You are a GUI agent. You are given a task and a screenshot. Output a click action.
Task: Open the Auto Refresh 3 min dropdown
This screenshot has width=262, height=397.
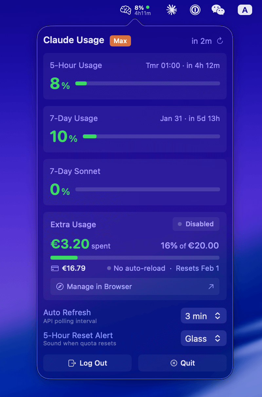[x=203, y=316]
